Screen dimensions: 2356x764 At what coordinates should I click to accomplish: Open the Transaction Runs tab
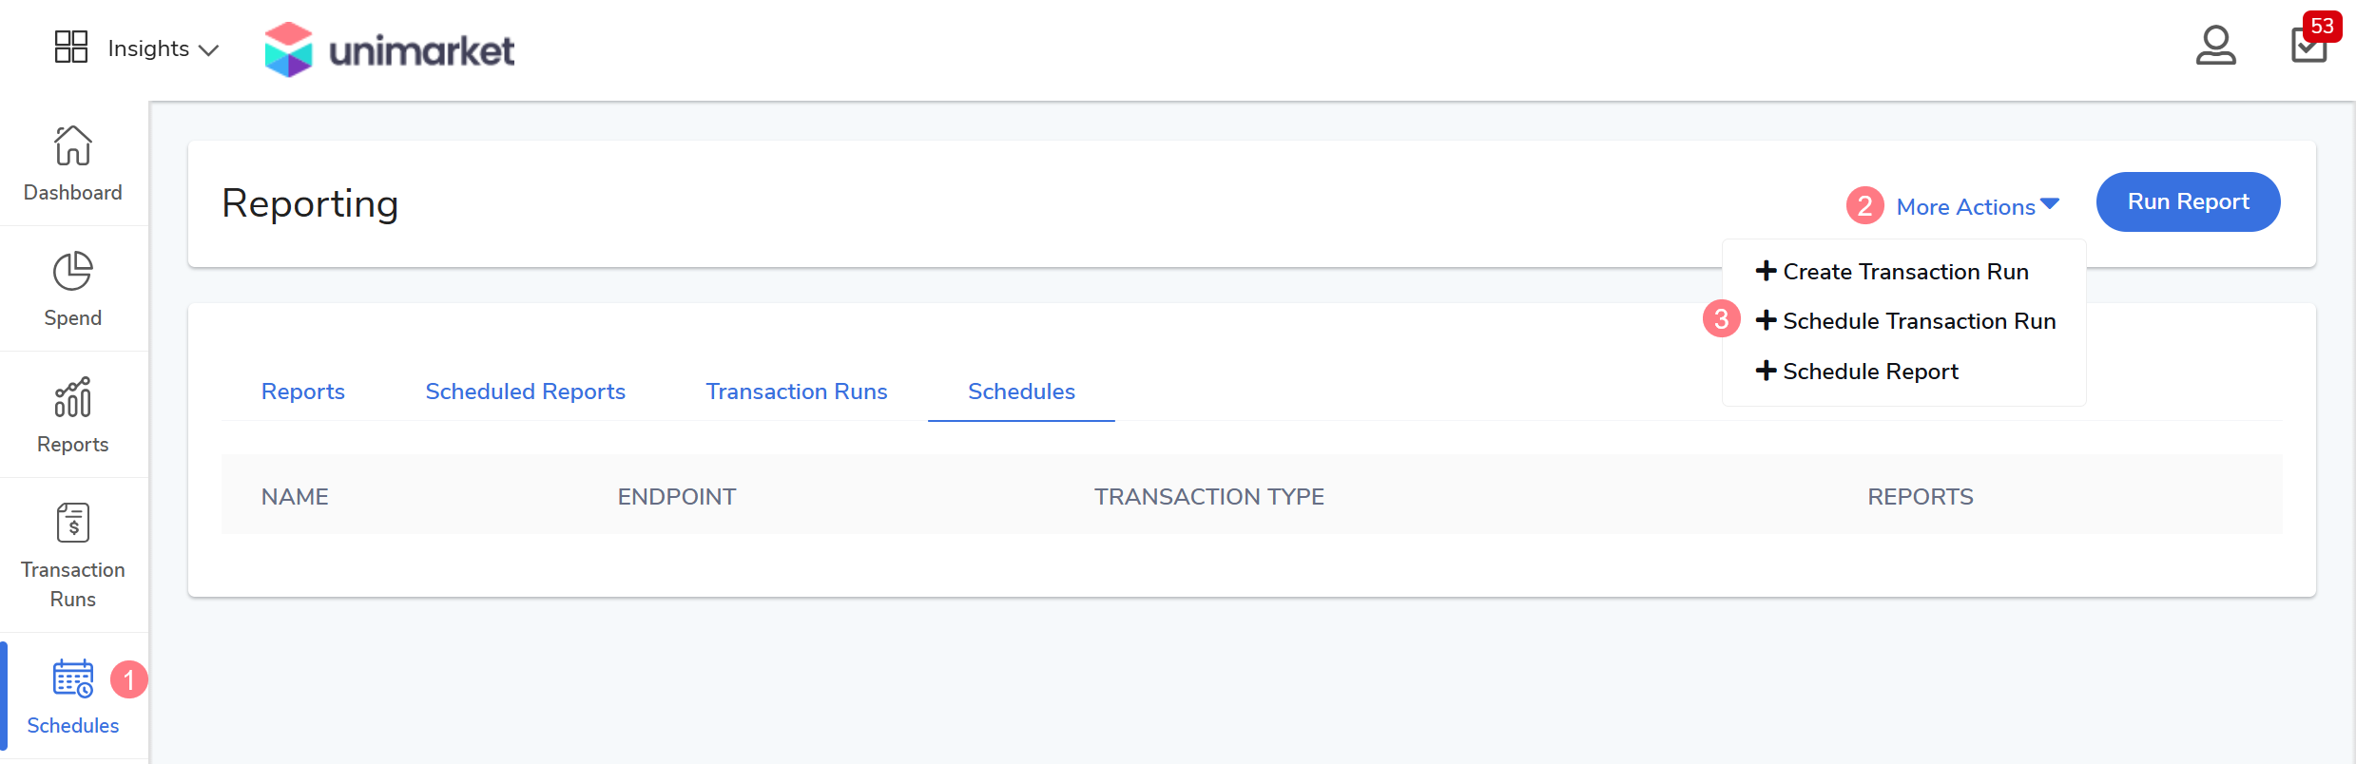tap(796, 392)
